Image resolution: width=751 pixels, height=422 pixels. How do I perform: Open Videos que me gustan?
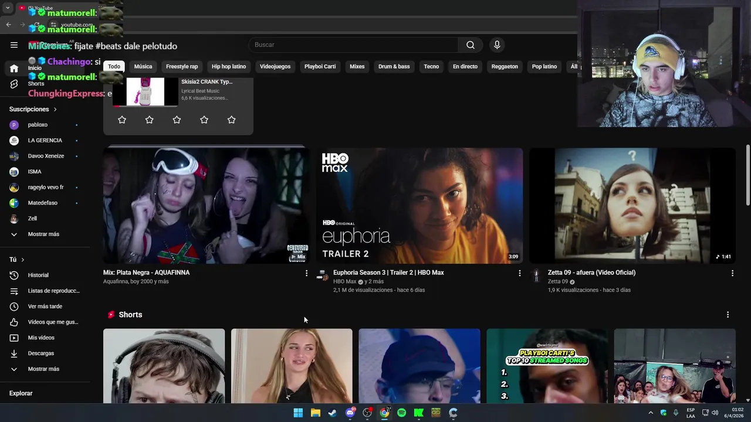pyautogui.click(x=44, y=322)
